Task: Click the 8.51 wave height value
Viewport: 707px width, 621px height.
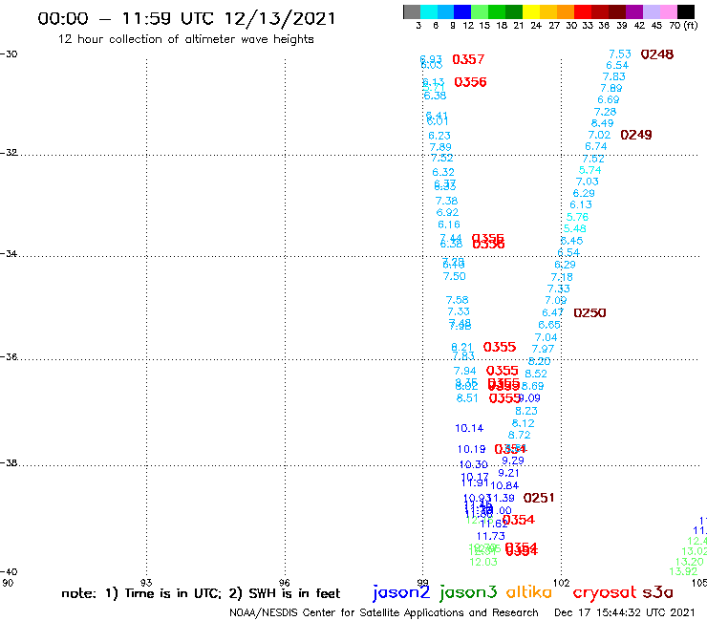Action: tap(467, 397)
